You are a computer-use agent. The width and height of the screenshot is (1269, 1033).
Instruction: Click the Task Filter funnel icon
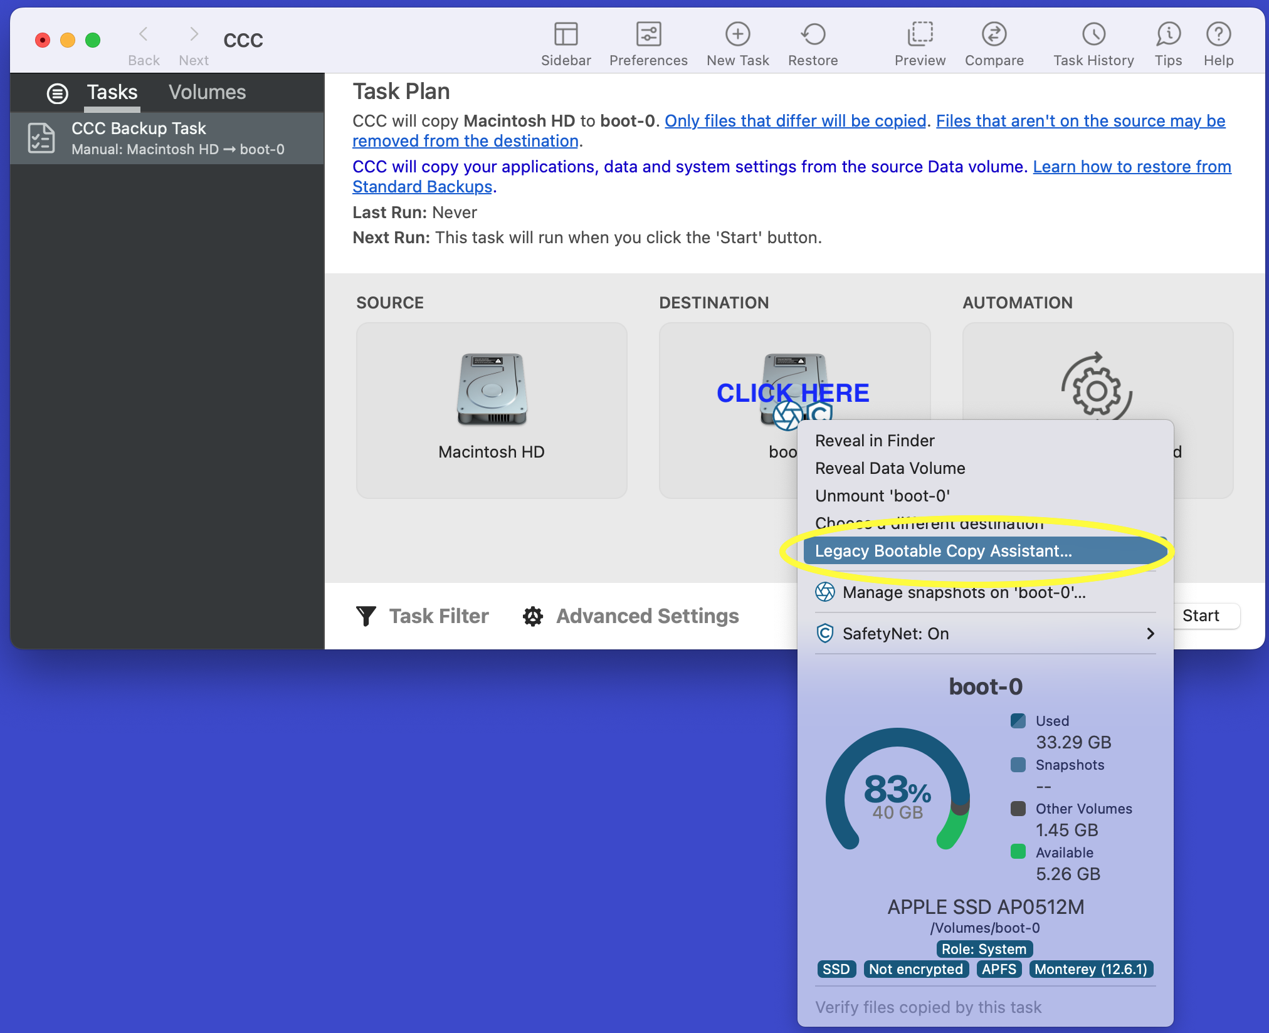coord(366,616)
